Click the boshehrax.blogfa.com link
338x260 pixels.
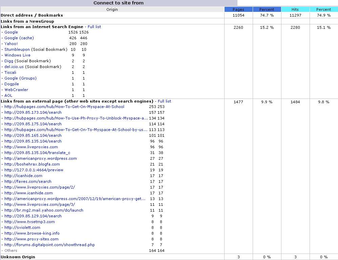click(x=32, y=164)
